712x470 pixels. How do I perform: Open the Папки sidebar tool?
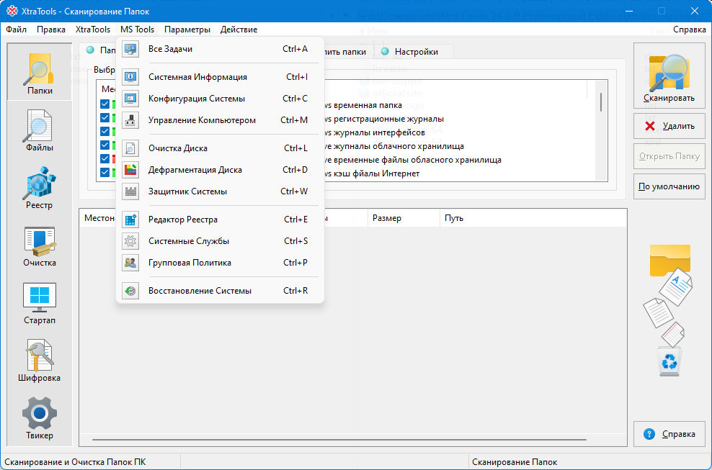point(40,72)
